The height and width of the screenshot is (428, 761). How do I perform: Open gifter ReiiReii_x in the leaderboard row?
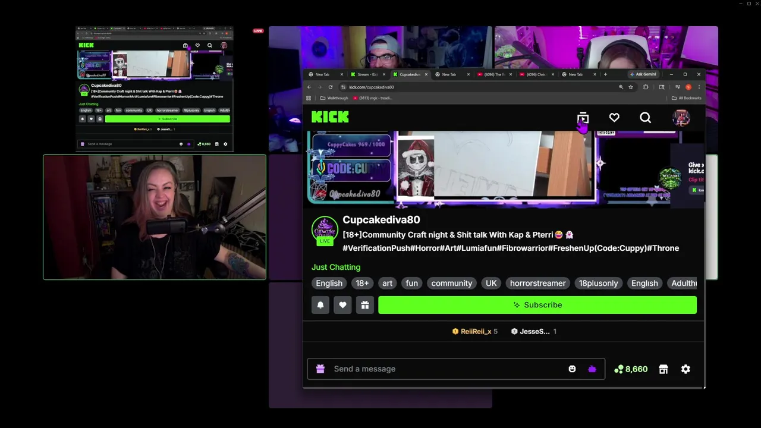475,332
